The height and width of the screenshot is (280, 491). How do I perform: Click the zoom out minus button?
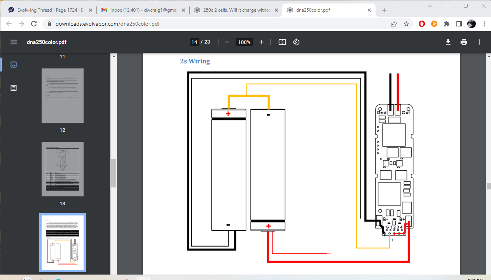coord(227,42)
